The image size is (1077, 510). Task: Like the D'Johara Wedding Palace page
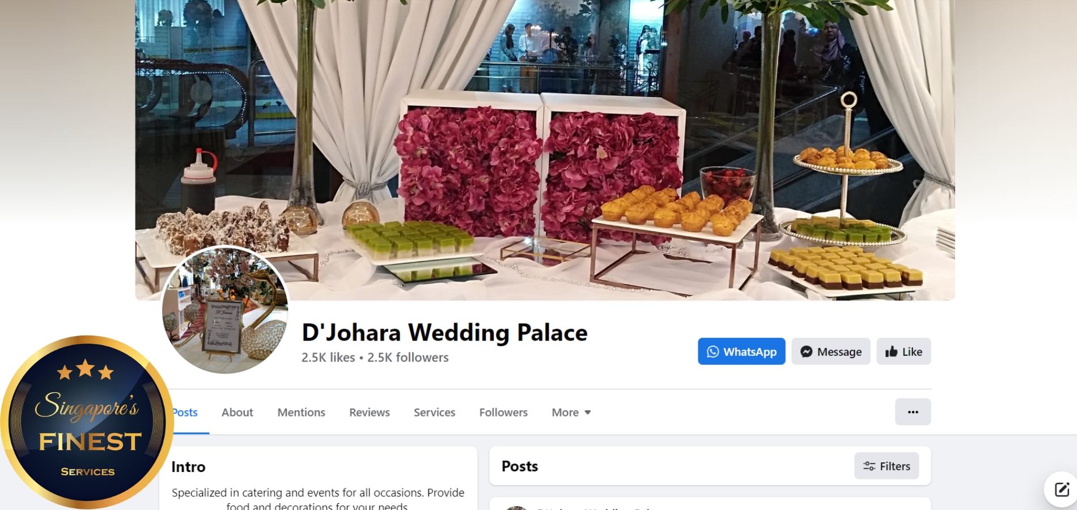tap(904, 351)
